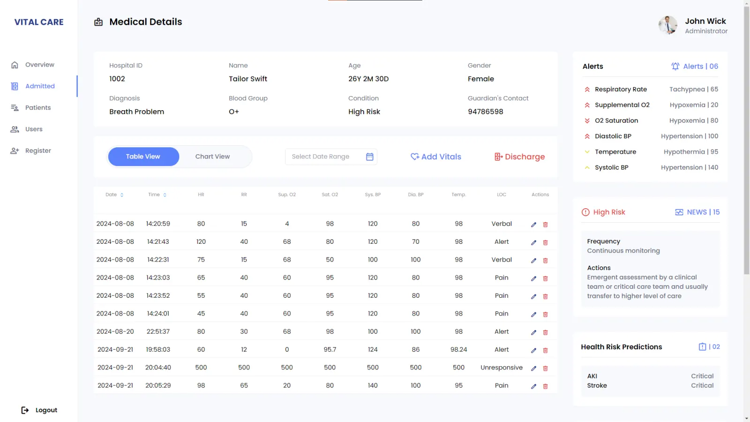Click the Select Date Range field
The image size is (750, 422).
(x=331, y=157)
